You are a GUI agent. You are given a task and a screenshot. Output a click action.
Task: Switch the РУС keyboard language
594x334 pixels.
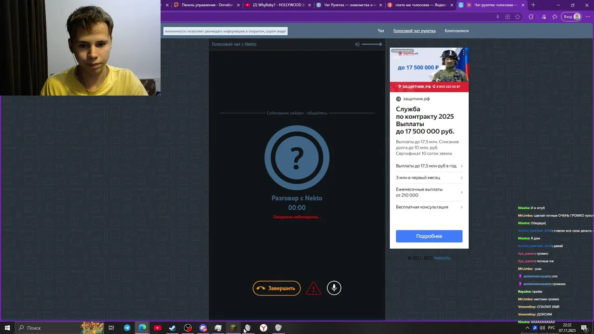coord(551,328)
